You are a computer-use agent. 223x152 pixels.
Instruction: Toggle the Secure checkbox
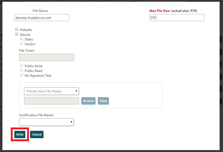[17, 34]
